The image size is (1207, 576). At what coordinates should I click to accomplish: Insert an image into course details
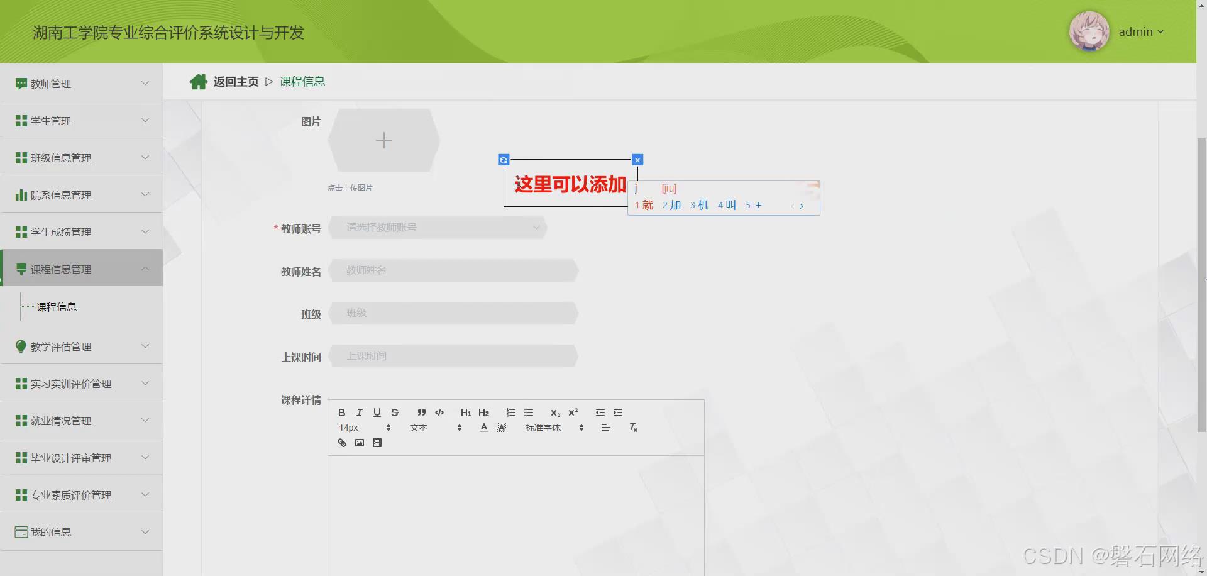359,443
